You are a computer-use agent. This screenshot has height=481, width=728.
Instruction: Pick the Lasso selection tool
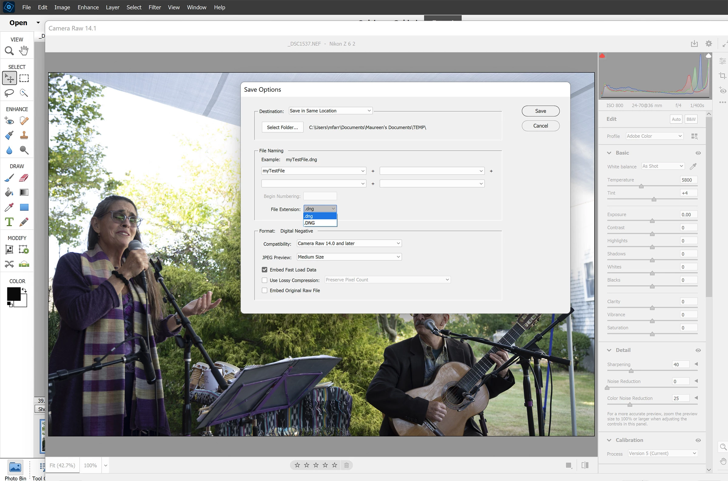pos(9,93)
